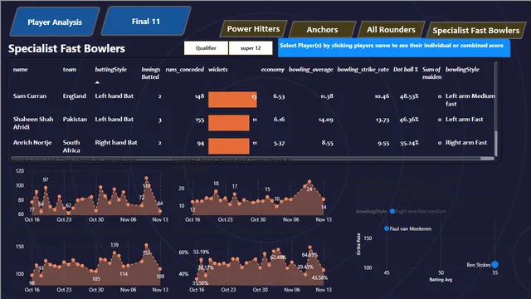Click runs conceded value 148
This screenshot has height=299, width=531.
coord(199,96)
